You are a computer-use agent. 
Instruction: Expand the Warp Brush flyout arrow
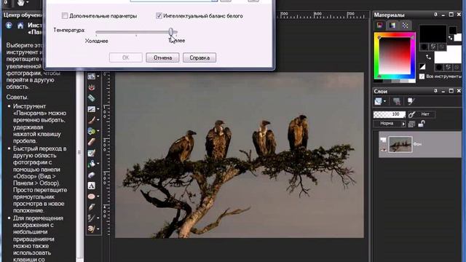98,218
